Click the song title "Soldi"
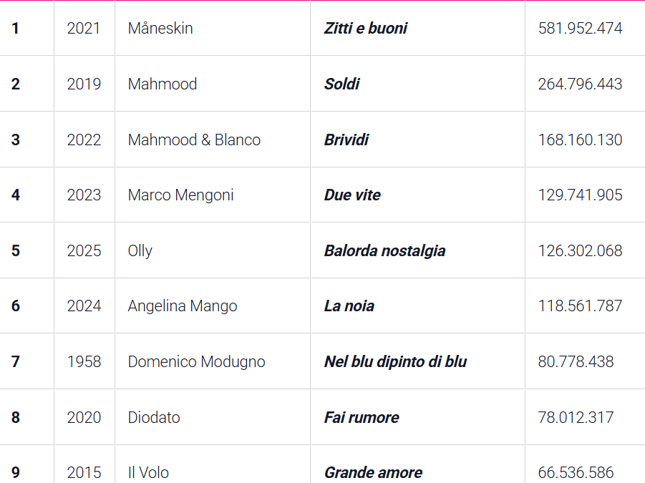This screenshot has width=645, height=483. pos(342,84)
